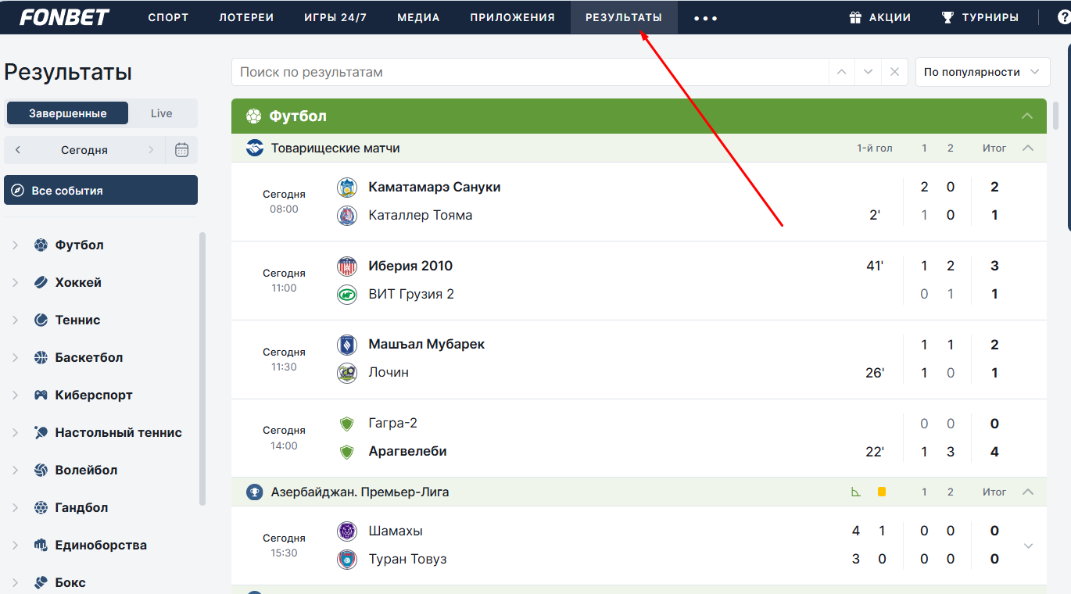Image resolution: width=1071 pixels, height=594 pixels.
Task: Click the Иберия 2010 team logo
Action: [x=347, y=267]
